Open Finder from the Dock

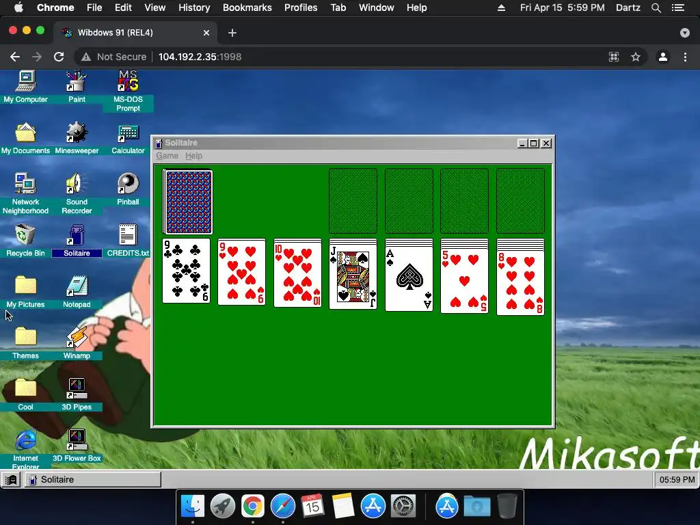[x=193, y=507]
